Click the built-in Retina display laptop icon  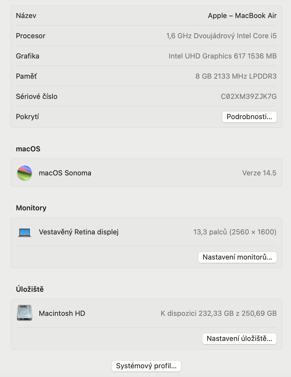pos(25,232)
